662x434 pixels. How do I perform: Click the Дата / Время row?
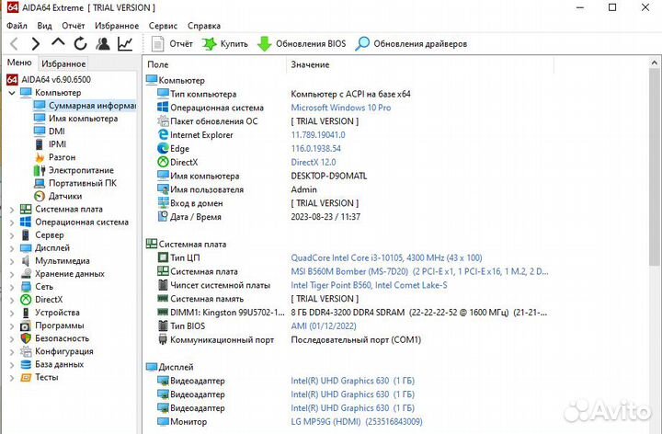coord(258,217)
